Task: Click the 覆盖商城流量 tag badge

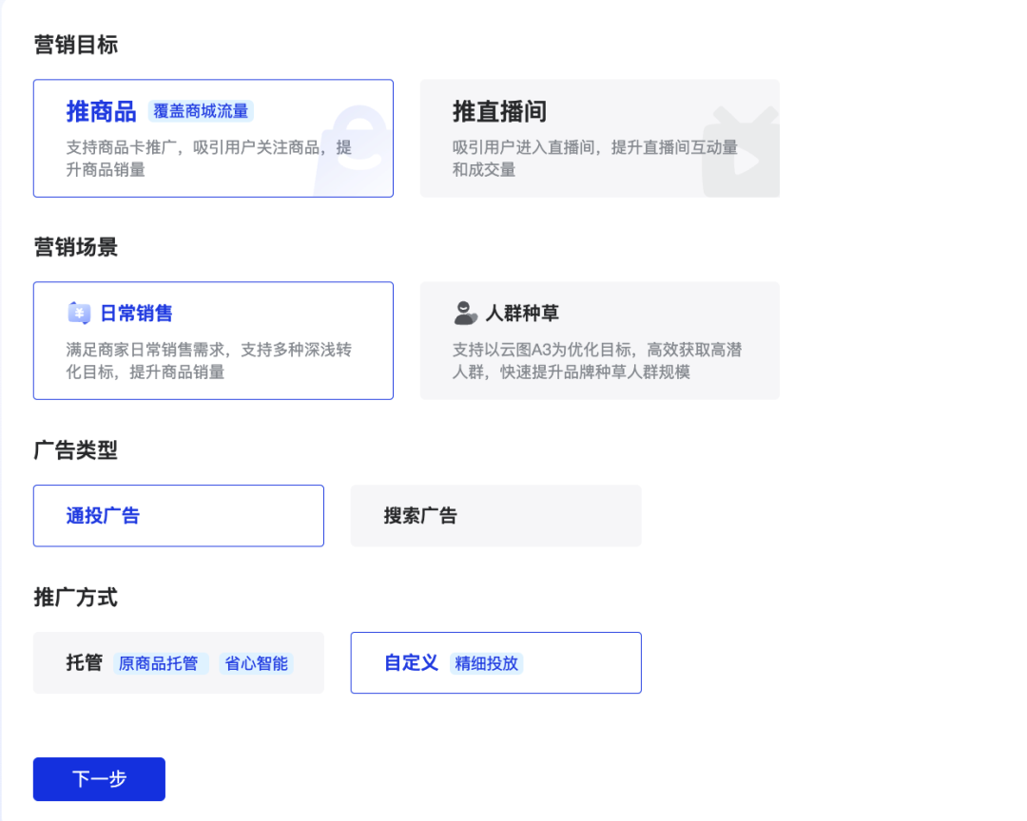Action: pyautogui.click(x=201, y=111)
